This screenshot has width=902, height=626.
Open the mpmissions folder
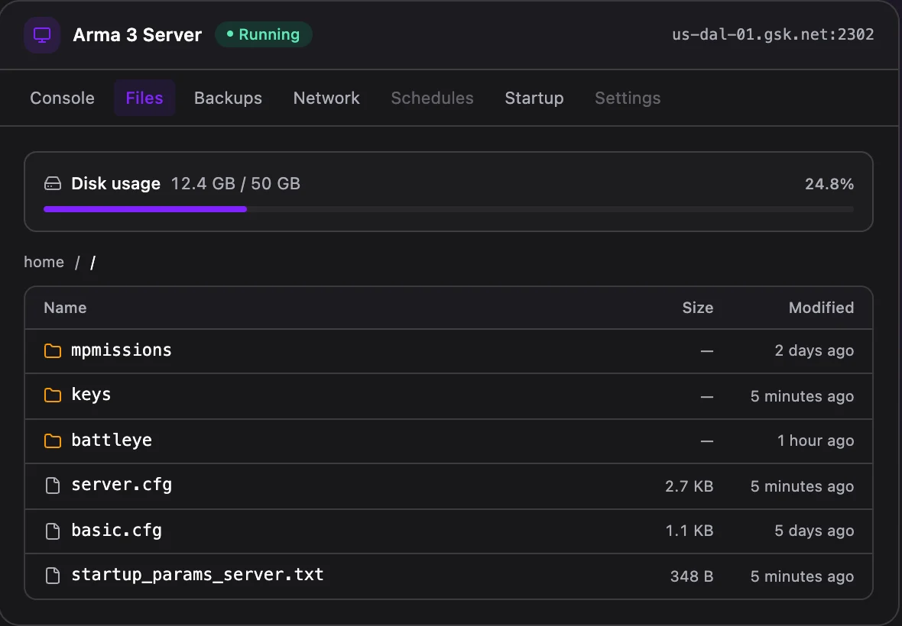tap(449, 351)
